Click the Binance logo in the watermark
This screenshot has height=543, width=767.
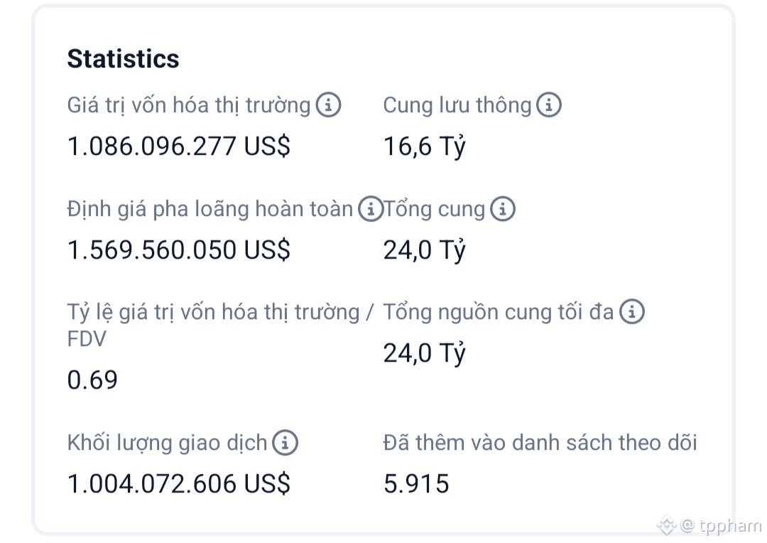coord(666,526)
